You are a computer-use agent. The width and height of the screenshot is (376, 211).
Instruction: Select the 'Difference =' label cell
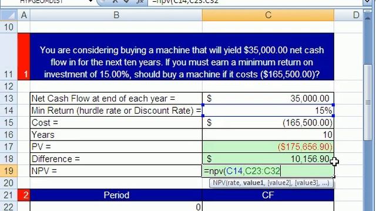click(x=116, y=159)
